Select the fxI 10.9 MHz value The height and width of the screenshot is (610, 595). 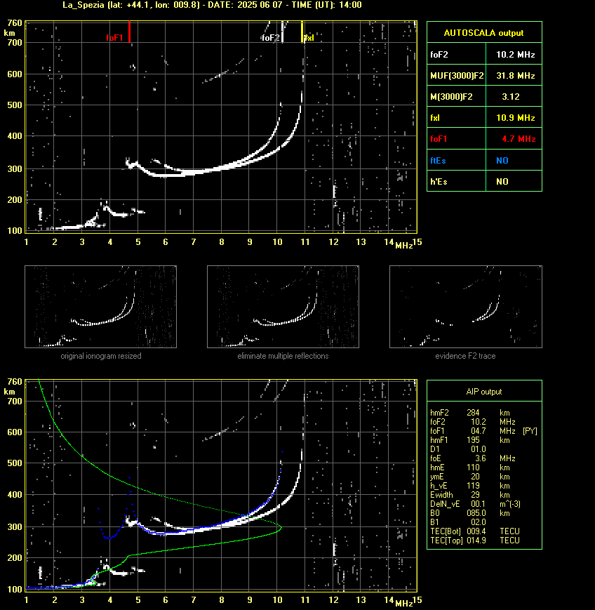[514, 117]
